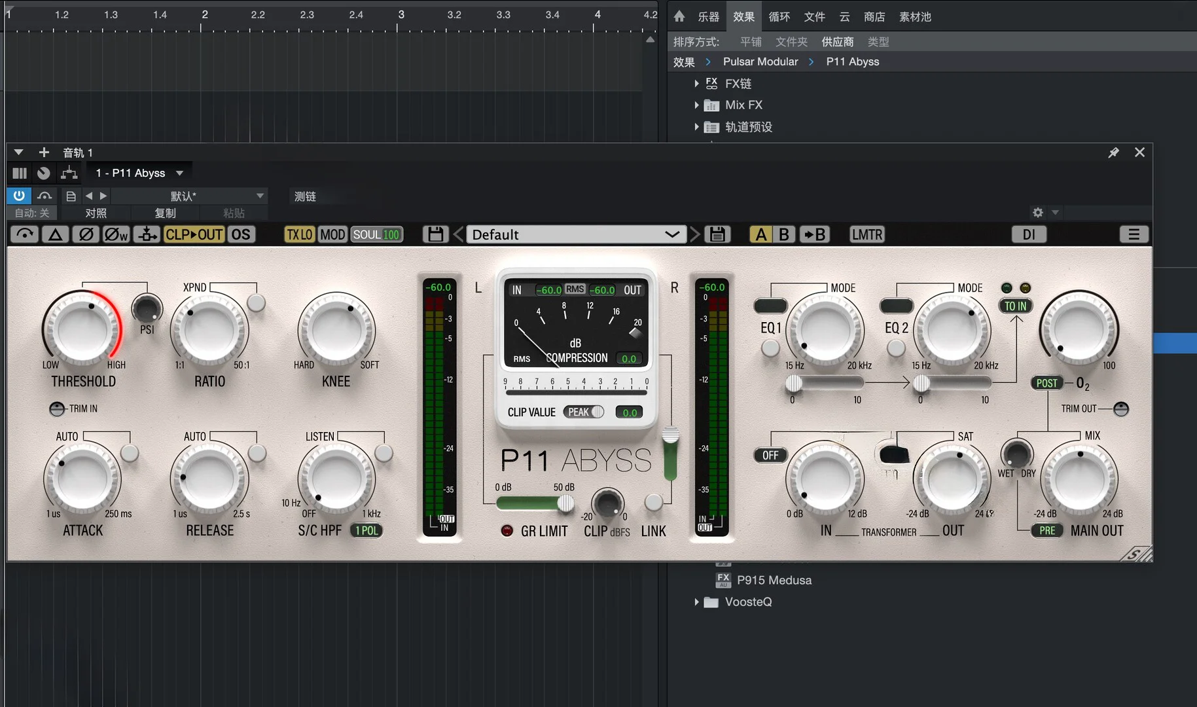The height and width of the screenshot is (707, 1197).
Task: Expand the Mix FX folder
Action: pos(696,105)
